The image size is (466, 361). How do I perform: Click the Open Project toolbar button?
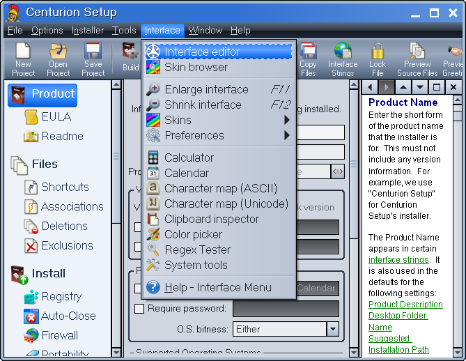59,59
